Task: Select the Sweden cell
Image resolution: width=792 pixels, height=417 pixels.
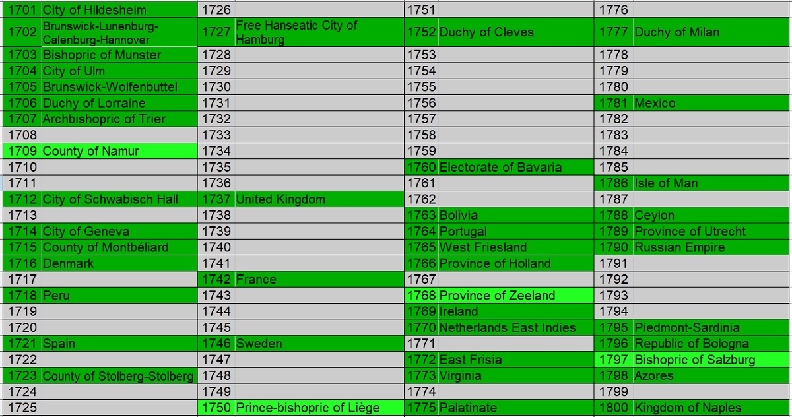Action: click(x=319, y=344)
